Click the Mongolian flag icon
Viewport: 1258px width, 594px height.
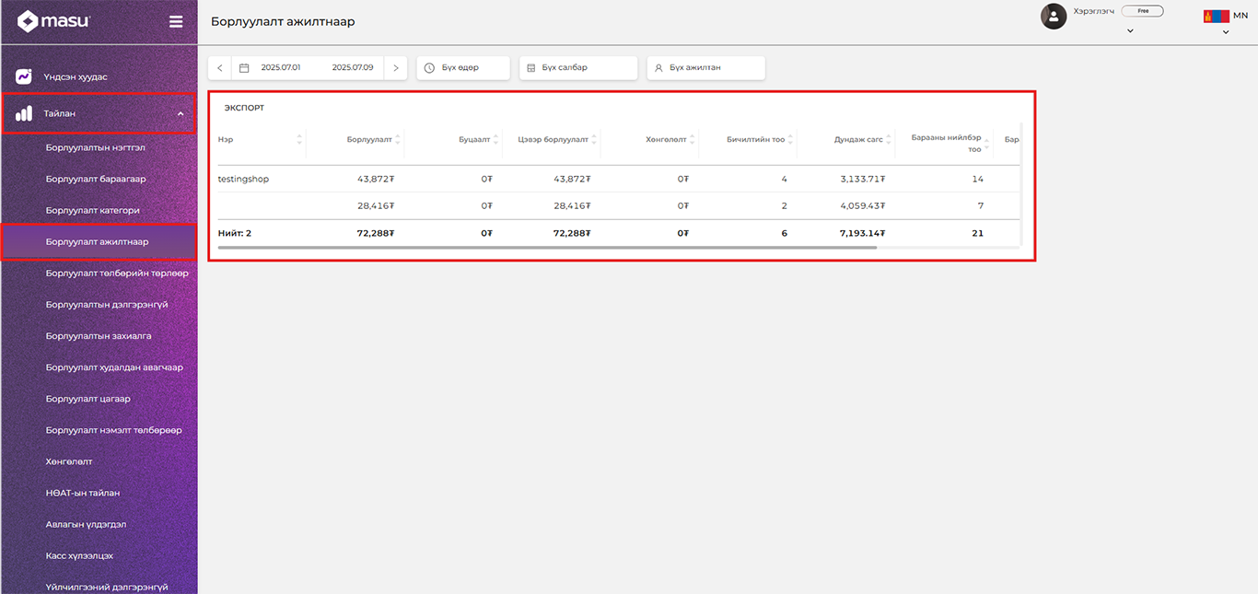point(1216,16)
